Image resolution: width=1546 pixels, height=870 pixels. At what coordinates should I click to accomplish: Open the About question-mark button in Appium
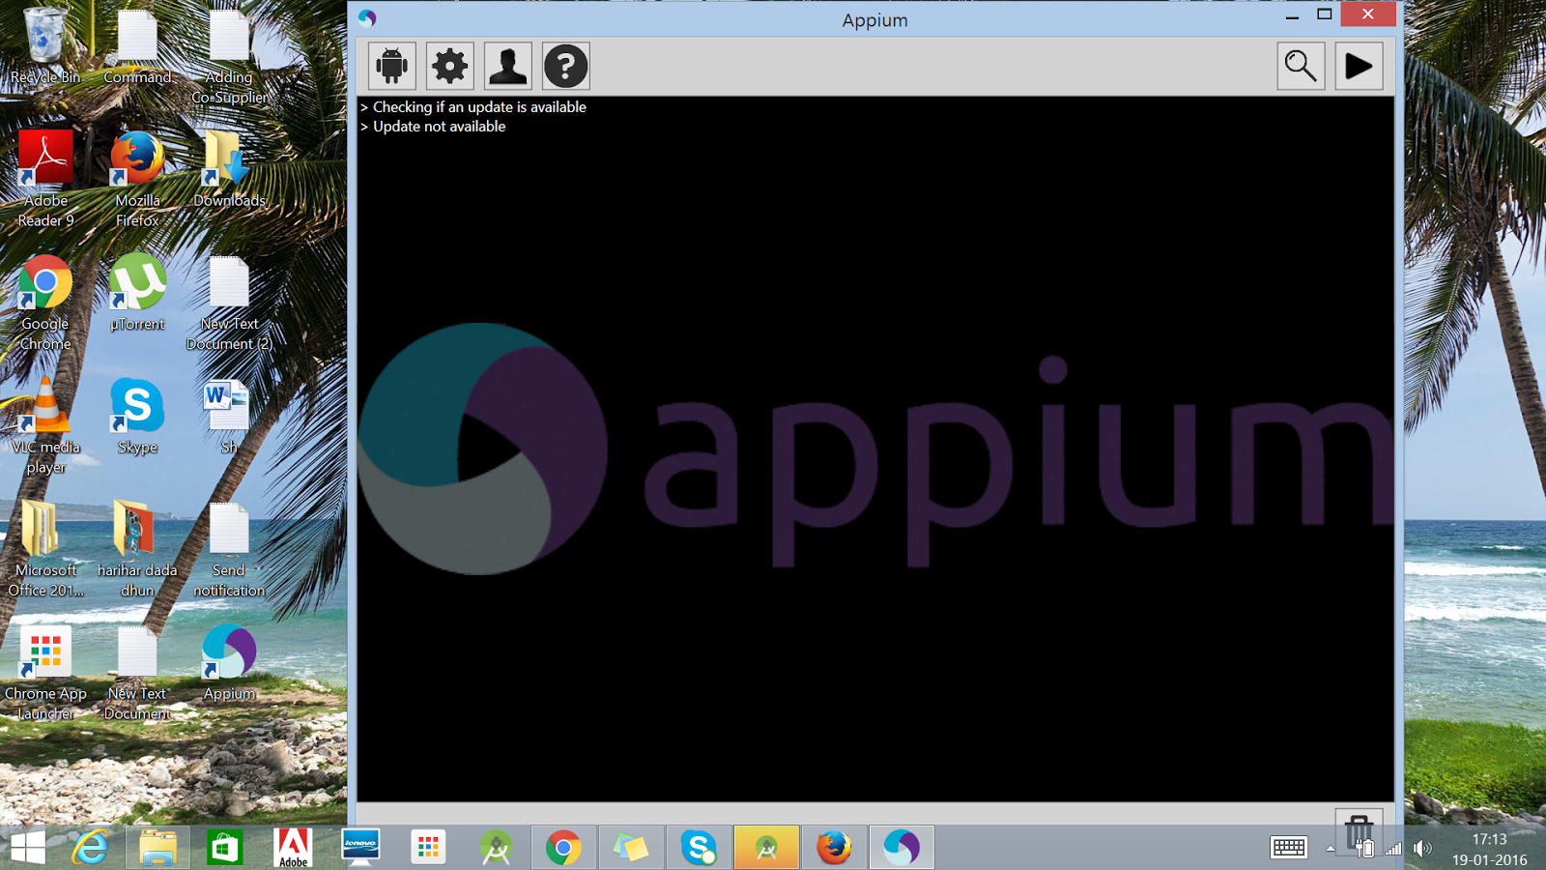tap(566, 66)
